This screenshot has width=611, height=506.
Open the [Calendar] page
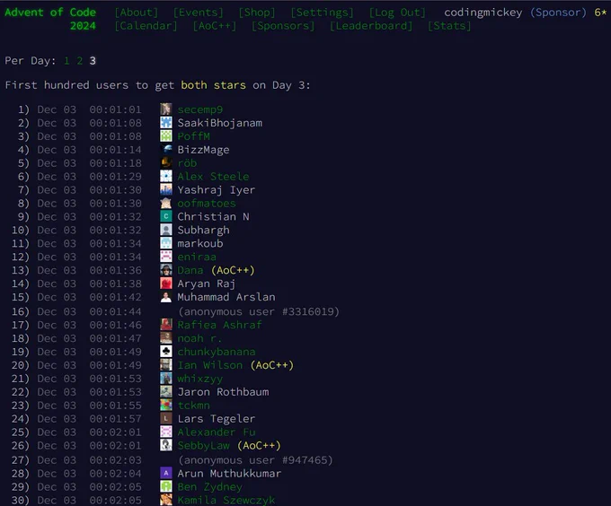[x=146, y=26]
